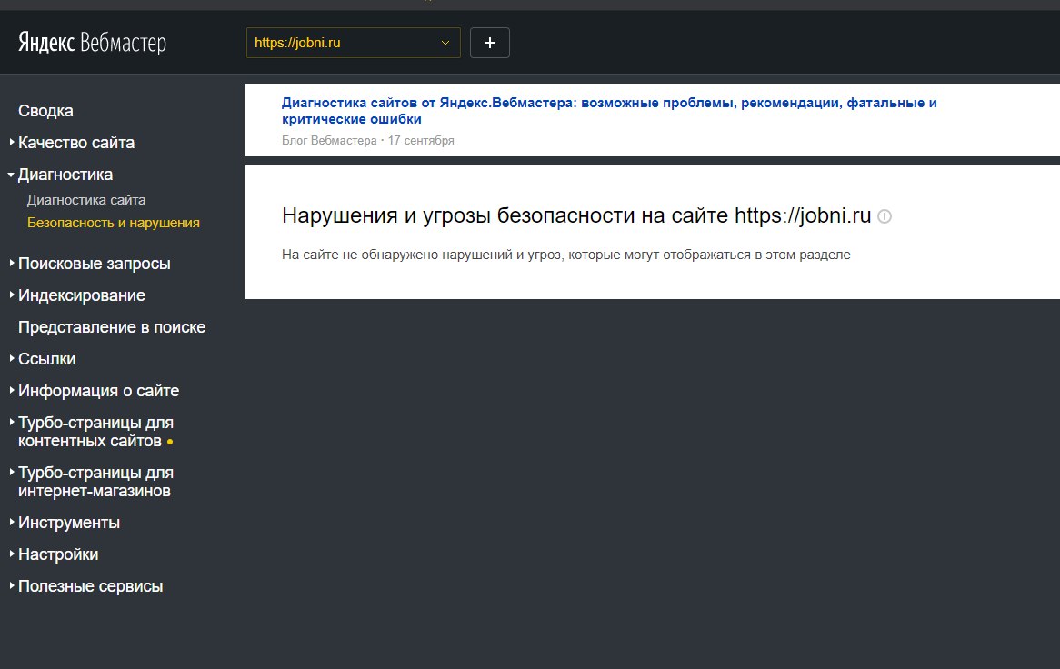Open Информация о сайте menu item
Viewport: 1060px width, 669px height.
[x=98, y=391]
